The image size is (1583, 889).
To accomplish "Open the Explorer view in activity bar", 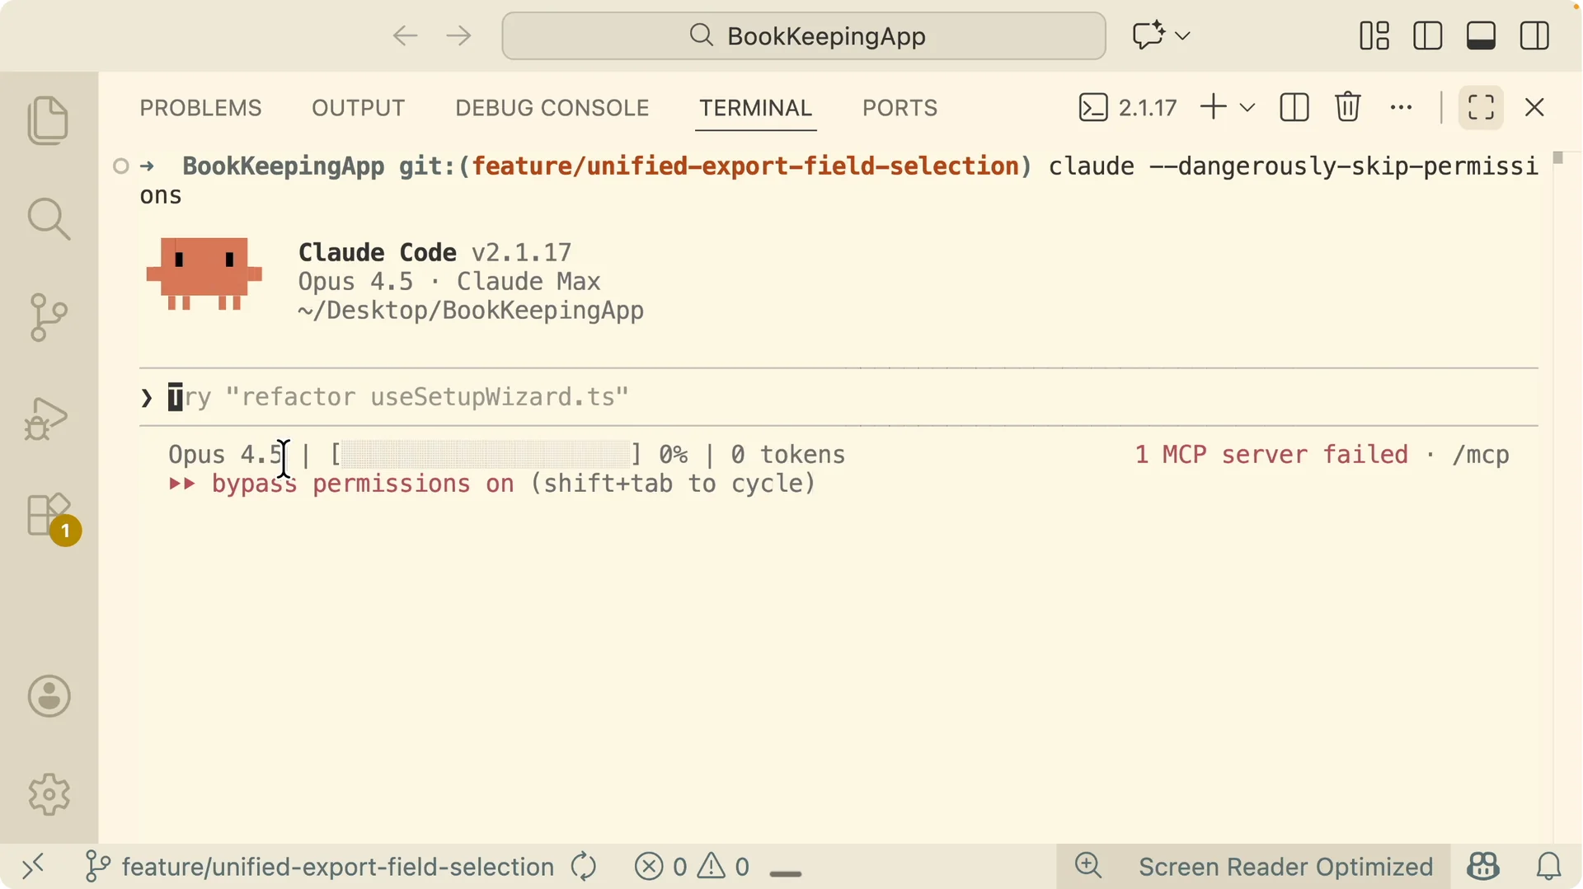I will (x=49, y=120).
